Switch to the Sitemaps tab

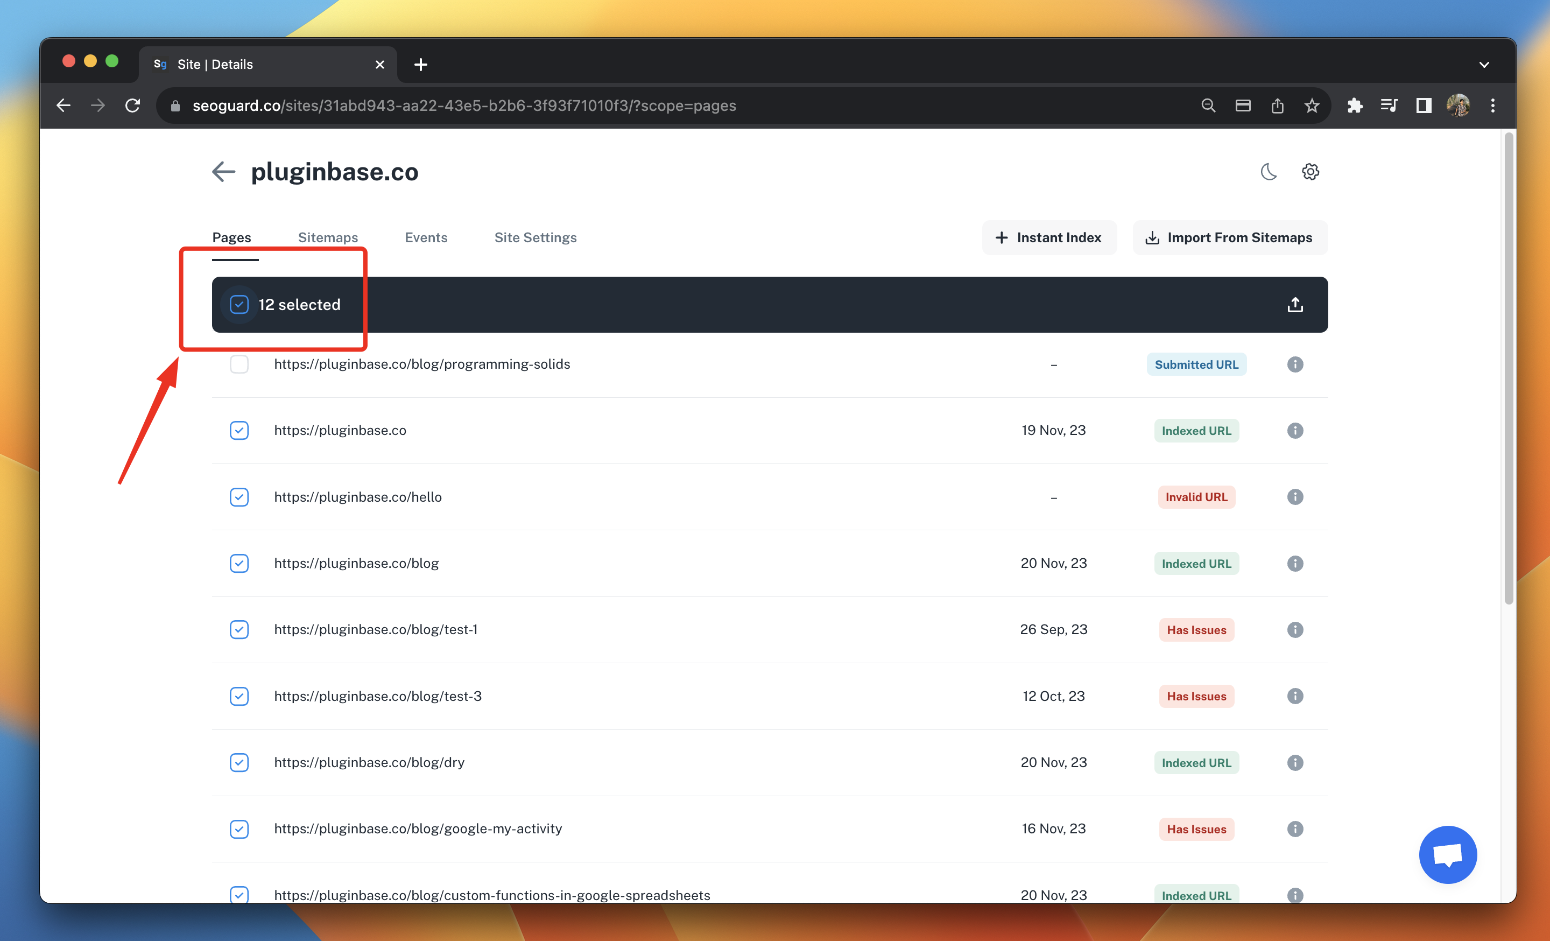tap(328, 238)
